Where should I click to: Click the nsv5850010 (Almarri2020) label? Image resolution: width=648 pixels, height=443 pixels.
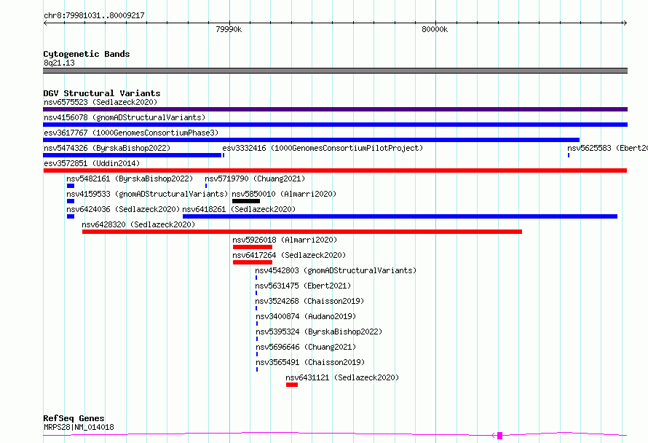click(x=285, y=194)
